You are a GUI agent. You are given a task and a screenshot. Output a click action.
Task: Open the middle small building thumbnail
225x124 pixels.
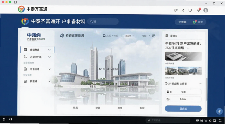tap(183, 71)
